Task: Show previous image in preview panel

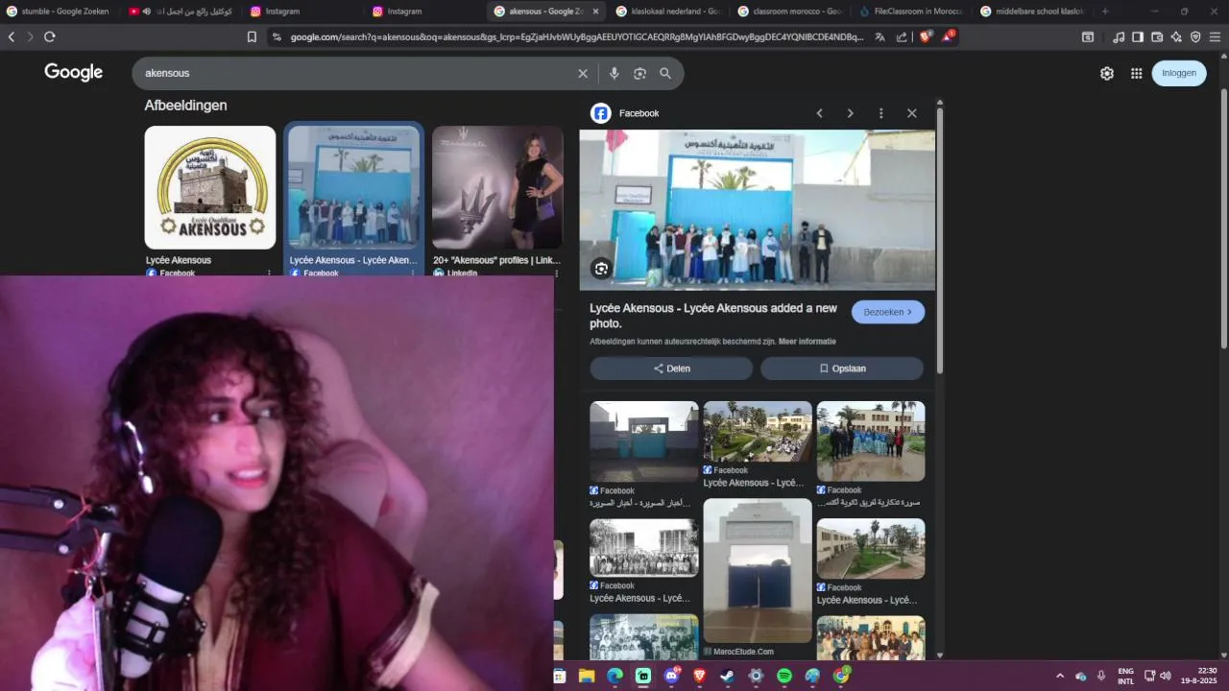Action: (819, 113)
